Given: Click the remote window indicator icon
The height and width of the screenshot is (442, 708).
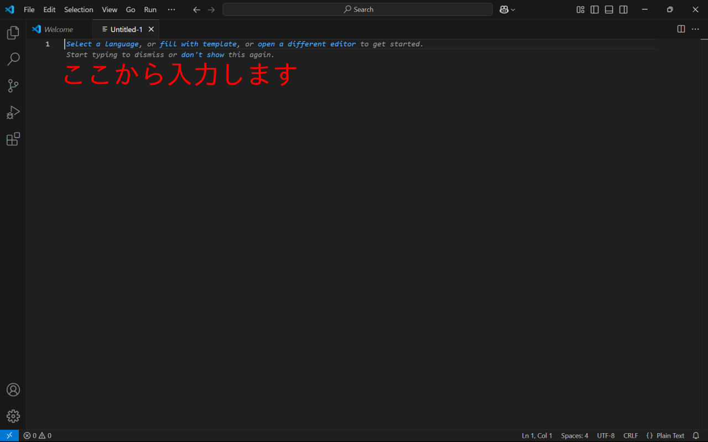Looking at the screenshot, I should pyautogui.click(x=9, y=435).
